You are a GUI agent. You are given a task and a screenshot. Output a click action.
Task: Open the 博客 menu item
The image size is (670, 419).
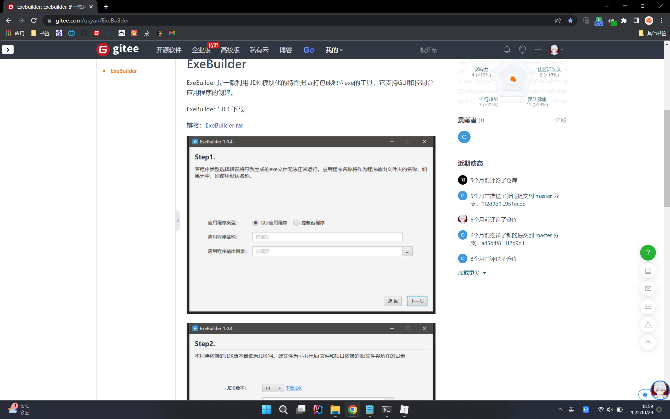coord(286,50)
